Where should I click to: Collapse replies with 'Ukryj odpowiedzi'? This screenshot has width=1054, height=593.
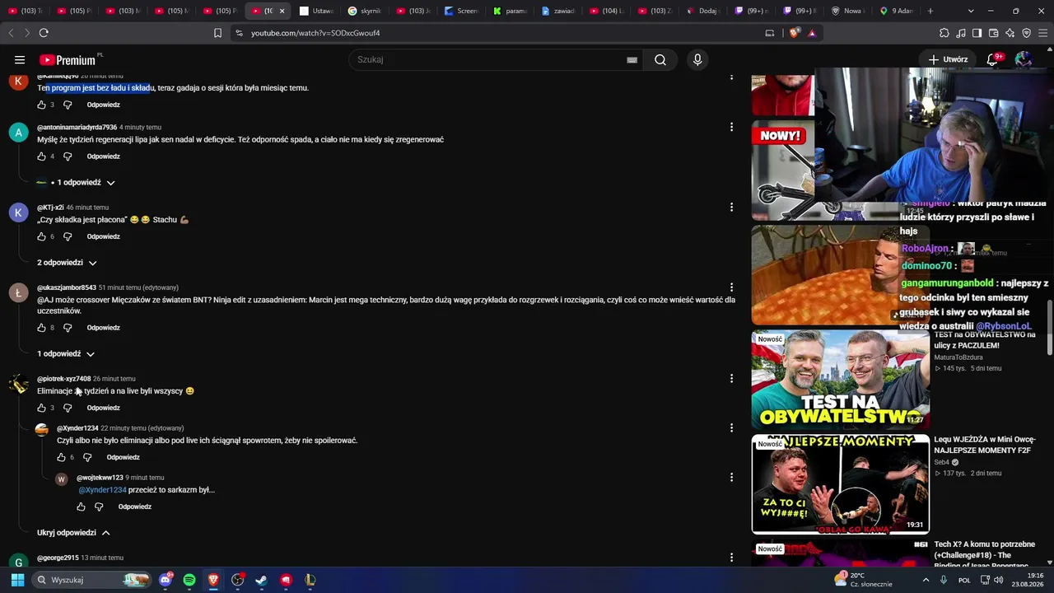click(74, 533)
